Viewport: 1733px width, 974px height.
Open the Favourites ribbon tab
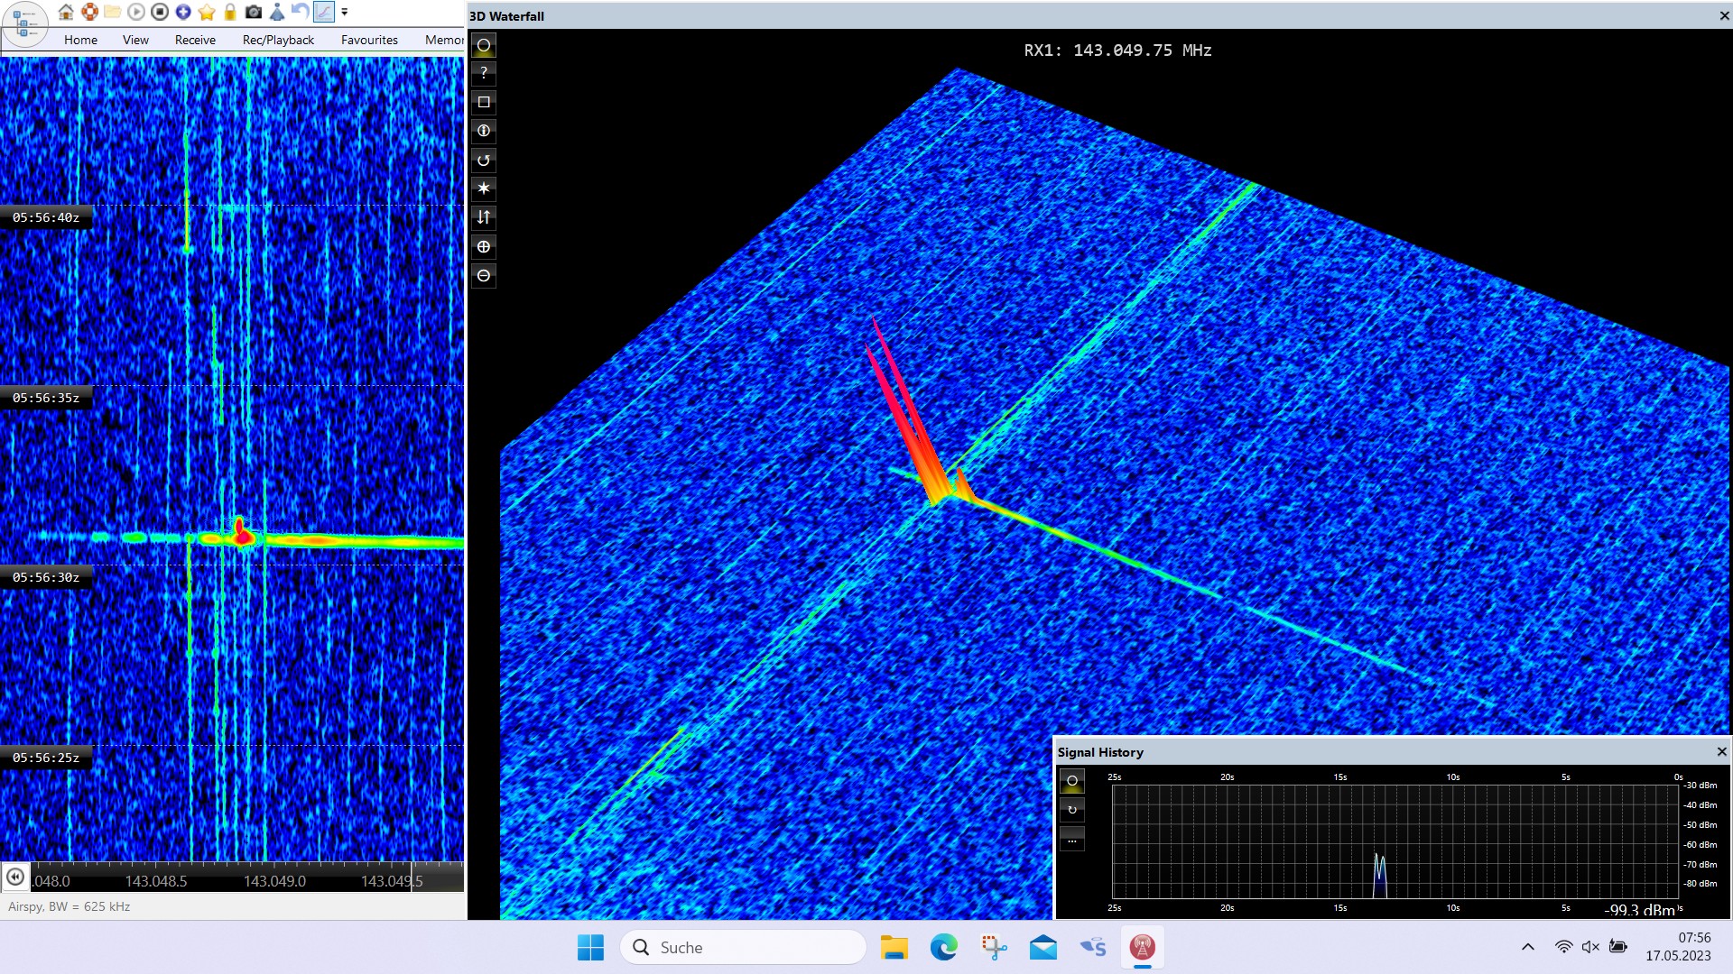click(369, 40)
